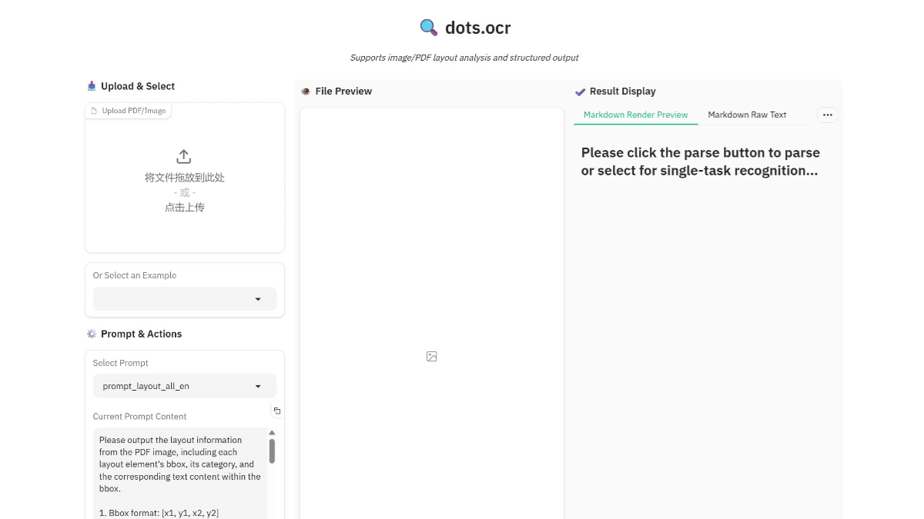Click the checkmark icon next to Result Display
Image resolution: width=924 pixels, height=519 pixels.
pyautogui.click(x=581, y=91)
